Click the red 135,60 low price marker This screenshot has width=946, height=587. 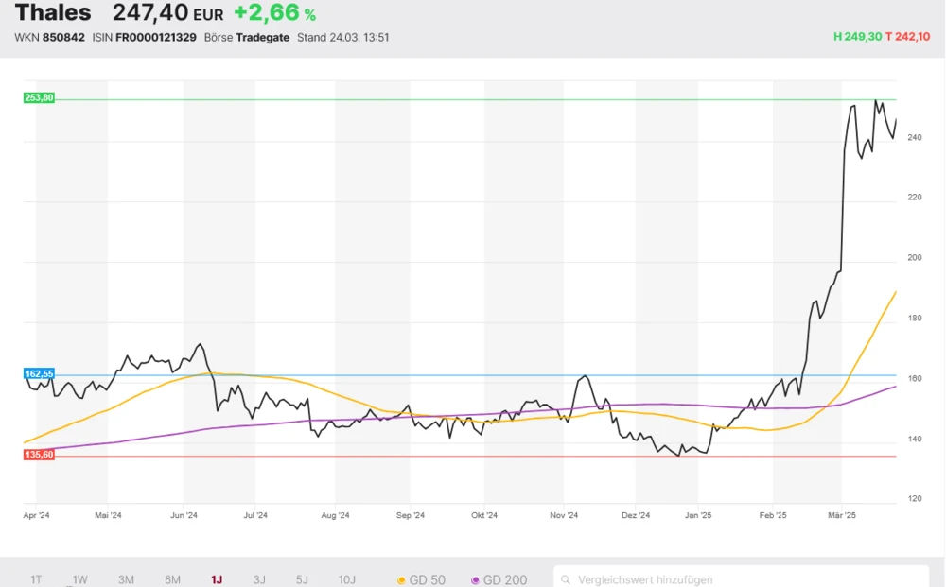39,455
